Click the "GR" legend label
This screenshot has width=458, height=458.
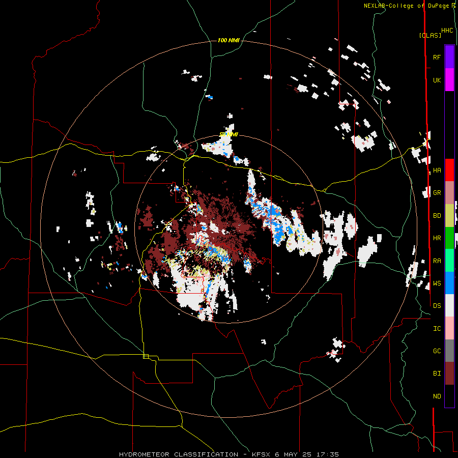click(x=437, y=193)
